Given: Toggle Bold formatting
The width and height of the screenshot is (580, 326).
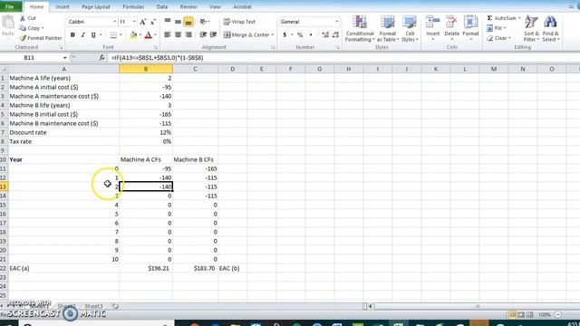Looking at the screenshot, I should click(72, 34).
